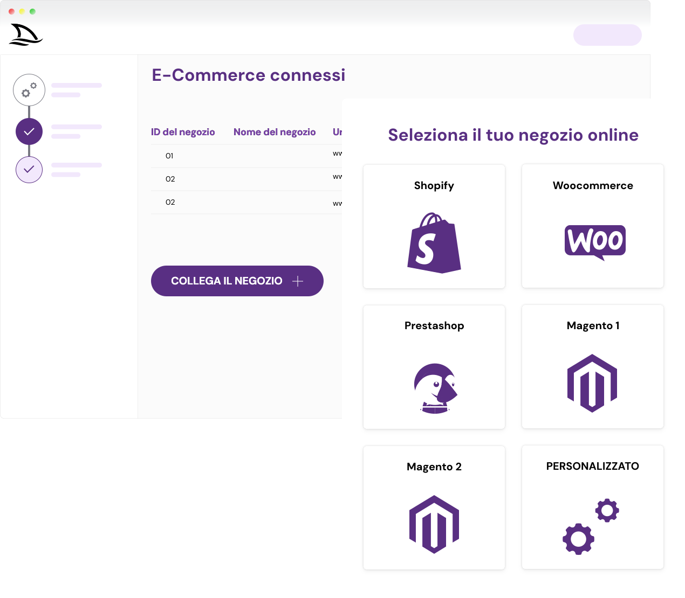Click the PERSONALIZZATO card label

tap(592, 467)
